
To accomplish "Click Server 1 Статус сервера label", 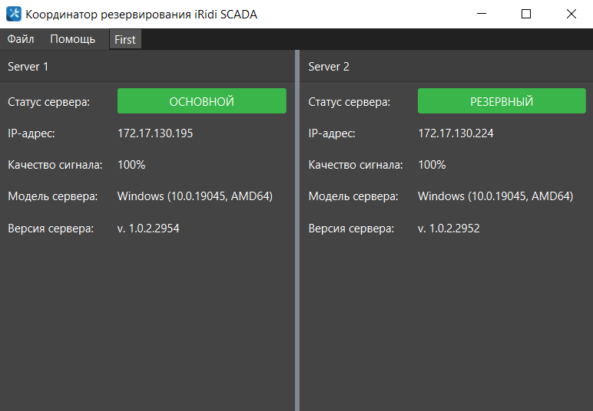I will pos(48,102).
